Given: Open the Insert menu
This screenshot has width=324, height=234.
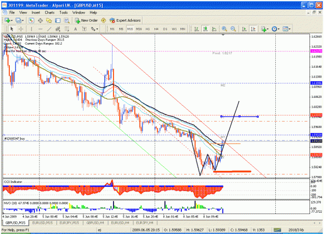Looking at the screenshot, I should pyautogui.click(x=36, y=12).
